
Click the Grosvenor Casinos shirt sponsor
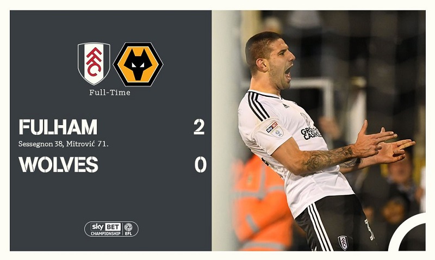[310, 133]
